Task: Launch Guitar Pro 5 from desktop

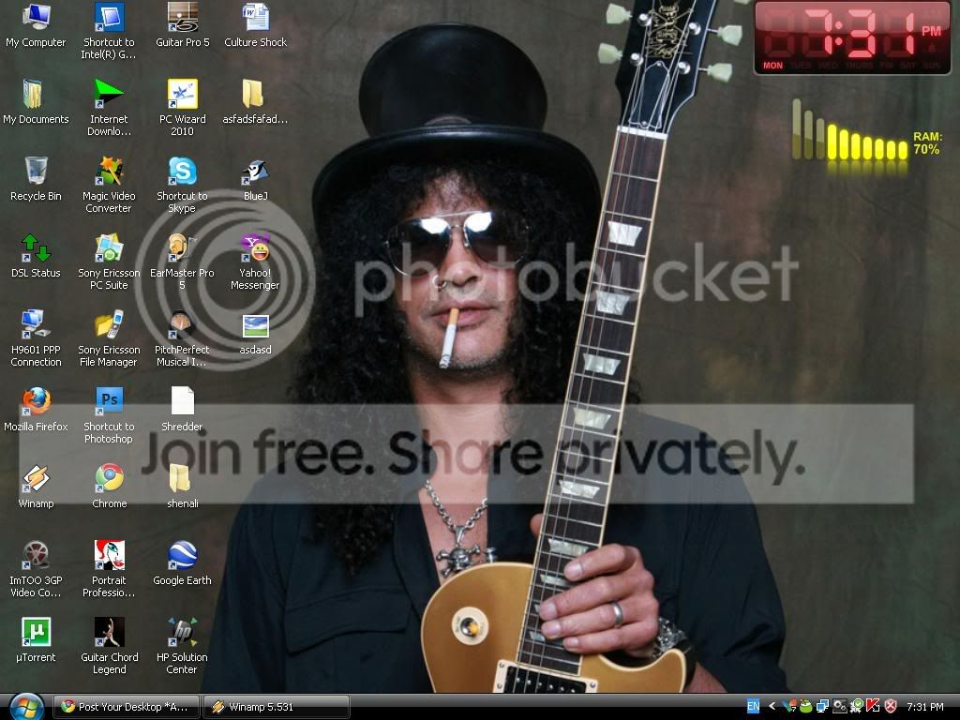Action: (183, 25)
